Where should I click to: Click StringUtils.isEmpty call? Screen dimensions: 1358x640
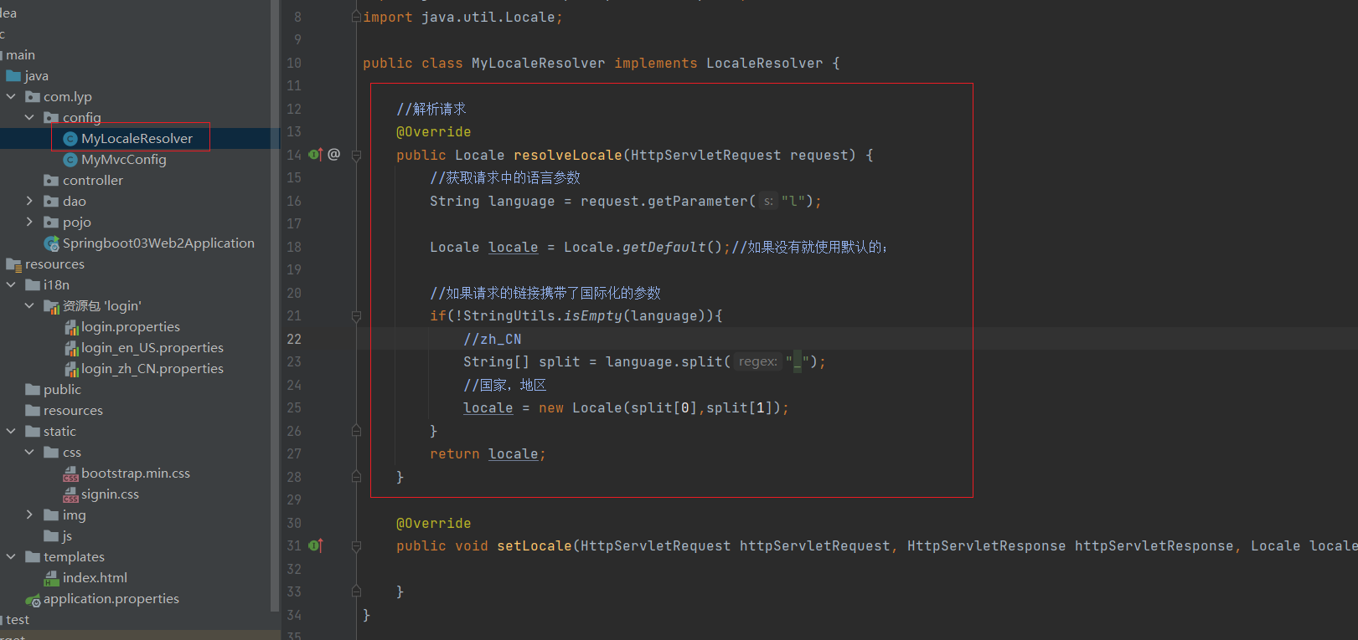point(542,316)
